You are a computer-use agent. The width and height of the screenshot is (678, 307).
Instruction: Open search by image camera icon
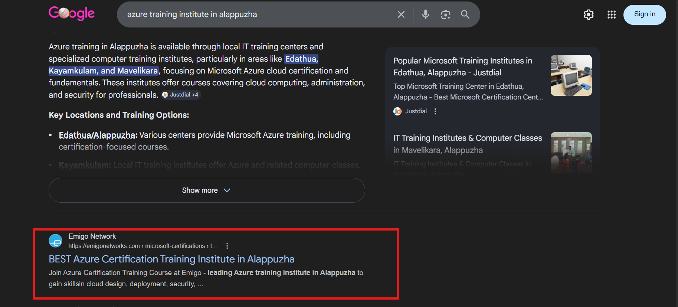coord(445,14)
